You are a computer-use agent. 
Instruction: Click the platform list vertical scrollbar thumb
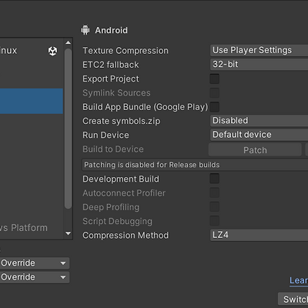pyautogui.click(x=68, y=129)
